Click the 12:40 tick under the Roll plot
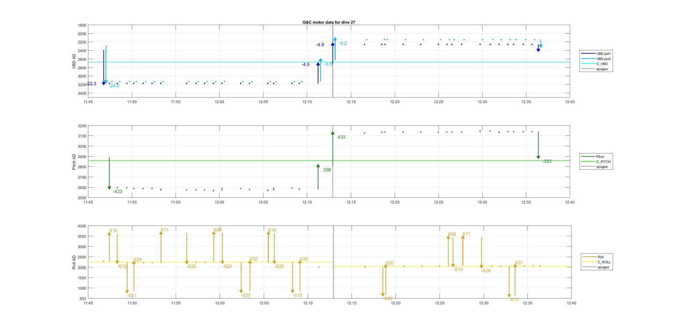This screenshot has width=677, height=335. pyautogui.click(x=572, y=304)
